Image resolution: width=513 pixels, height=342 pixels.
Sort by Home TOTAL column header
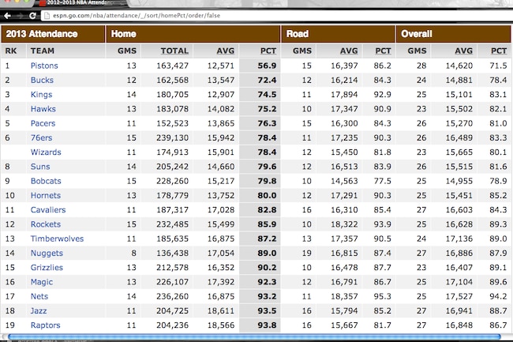174,51
